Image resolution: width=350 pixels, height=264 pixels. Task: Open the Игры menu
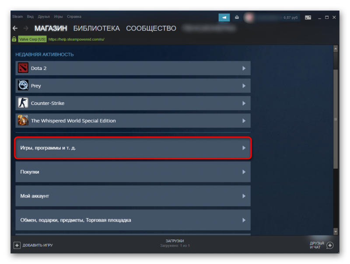[58, 17]
